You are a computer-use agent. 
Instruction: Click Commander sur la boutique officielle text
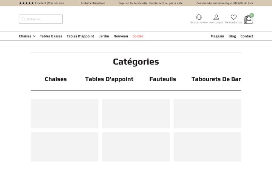click(225, 3)
